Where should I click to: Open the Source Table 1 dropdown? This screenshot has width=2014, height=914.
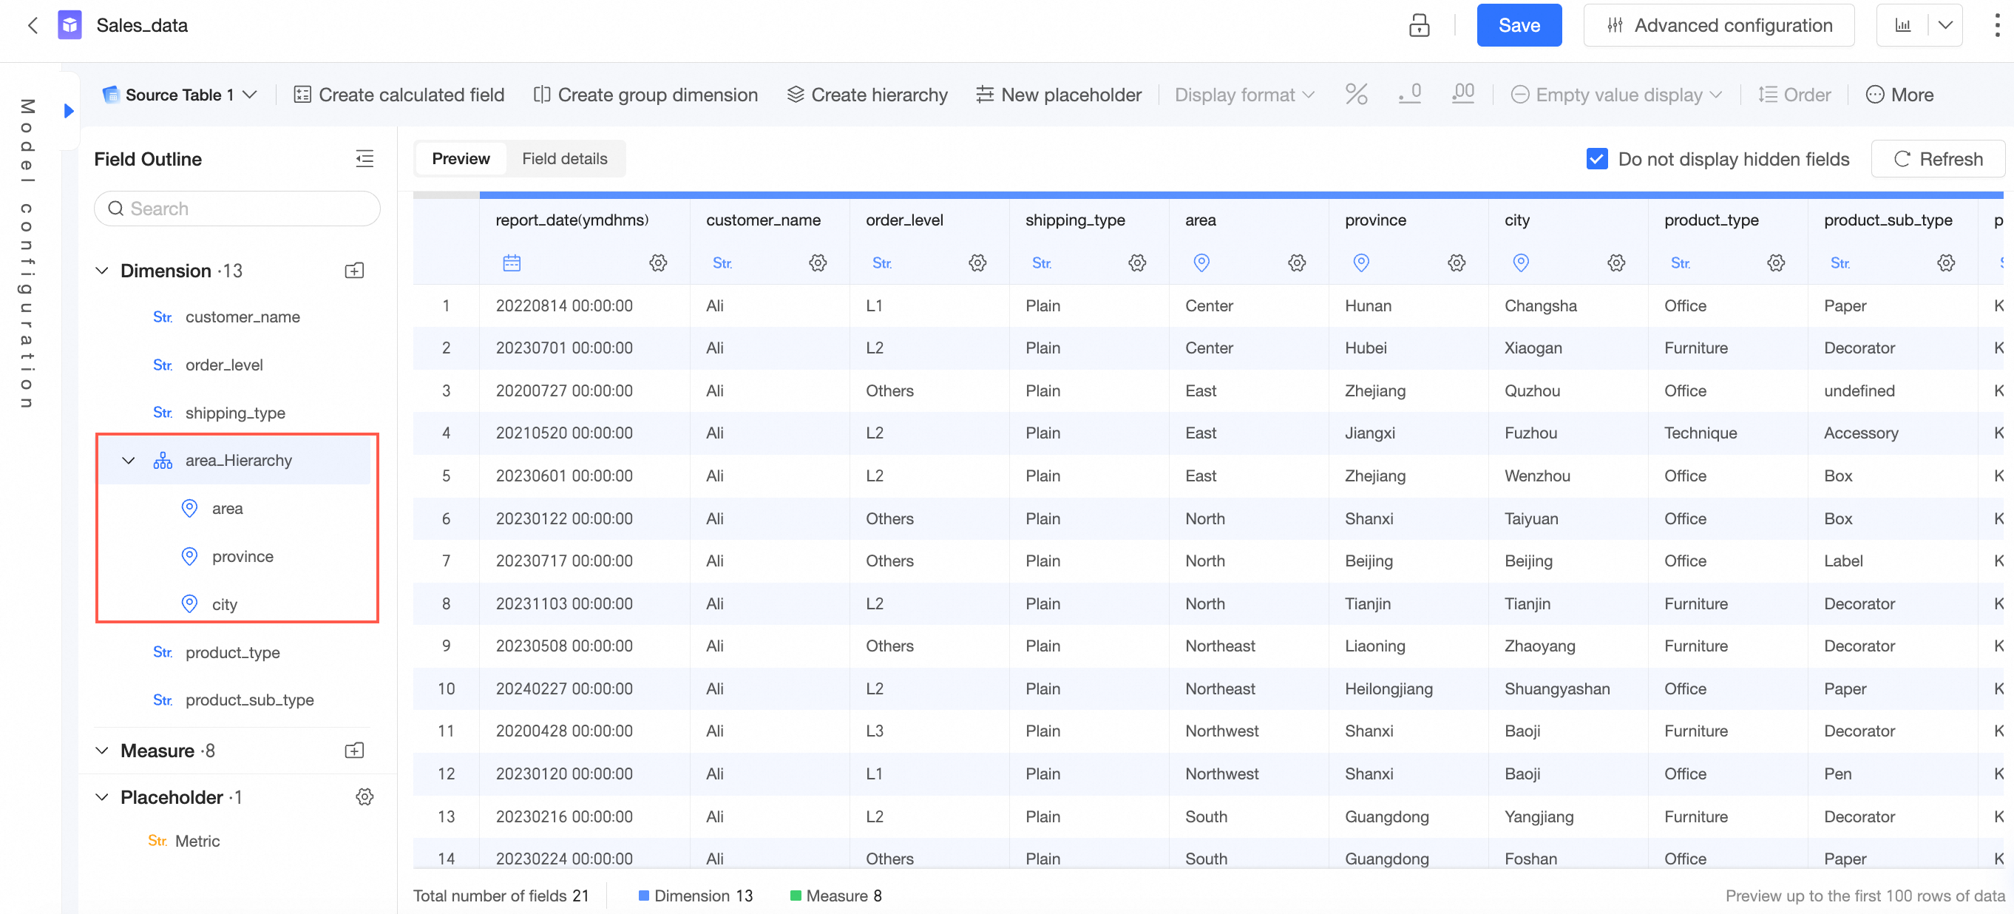tap(180, 95)
